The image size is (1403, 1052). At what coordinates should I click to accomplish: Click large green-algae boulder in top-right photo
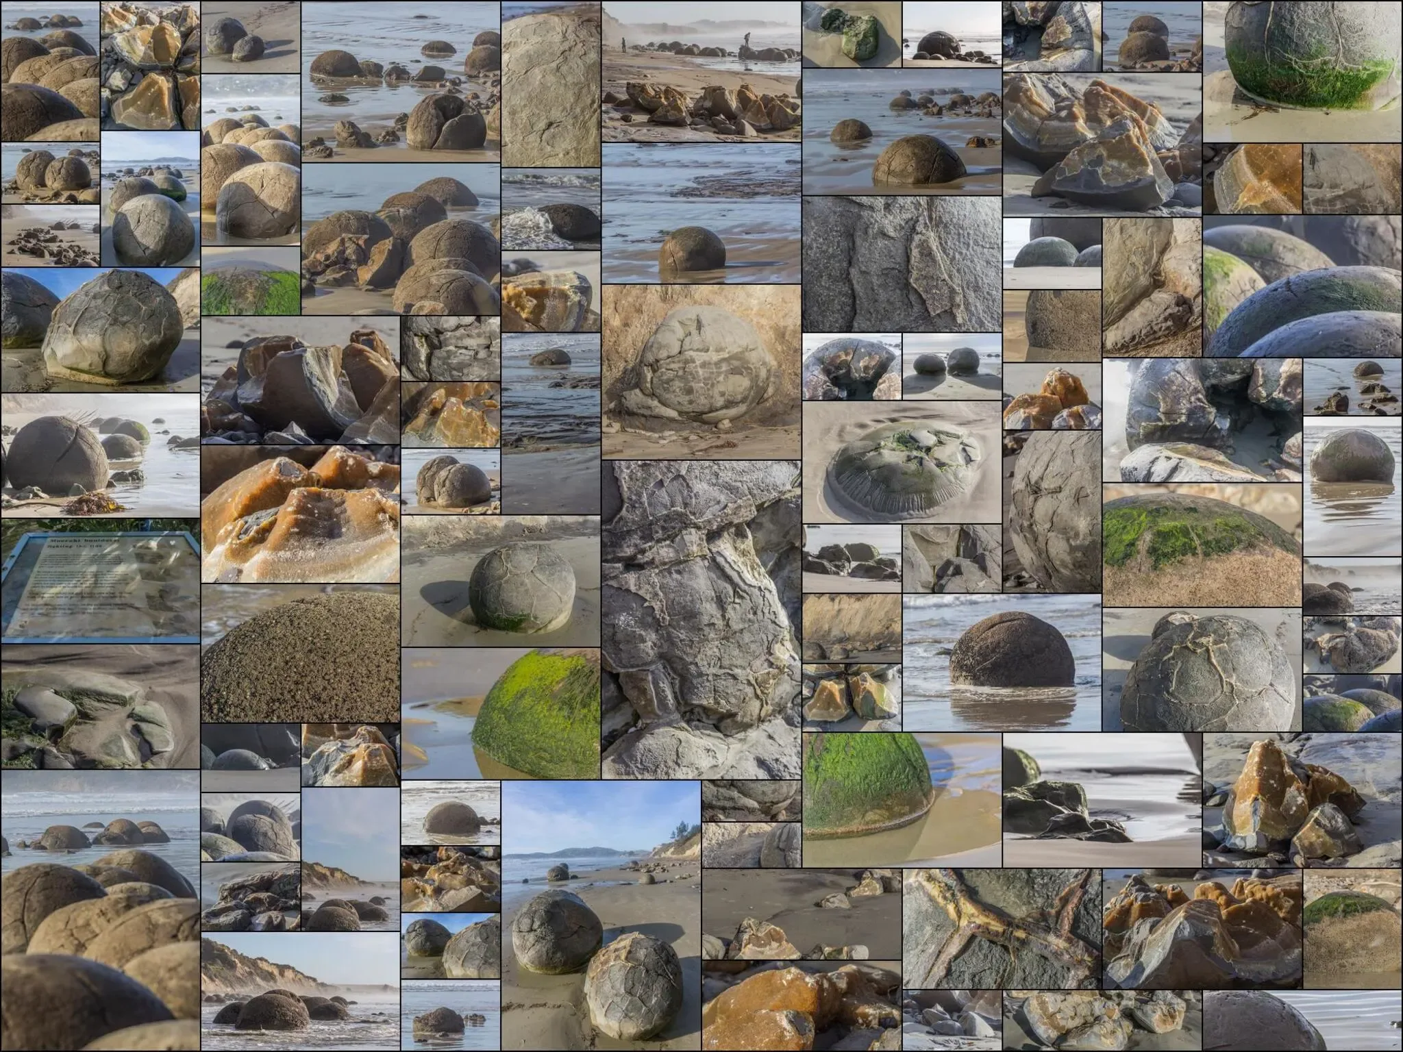1302,71
